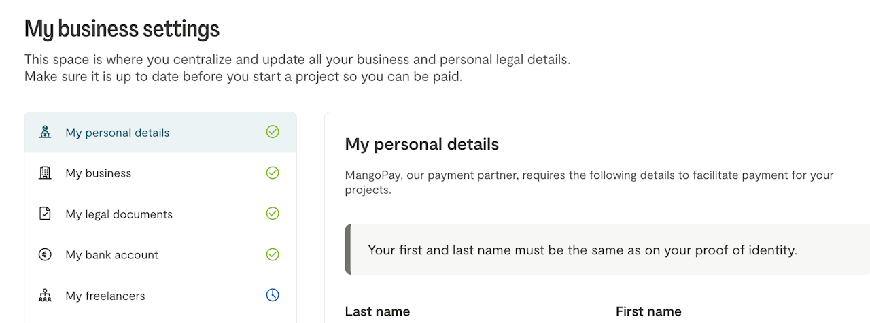Open the My freelancers section
The height and width of the screenshot is (323, 870).
(x=105, y=296)
